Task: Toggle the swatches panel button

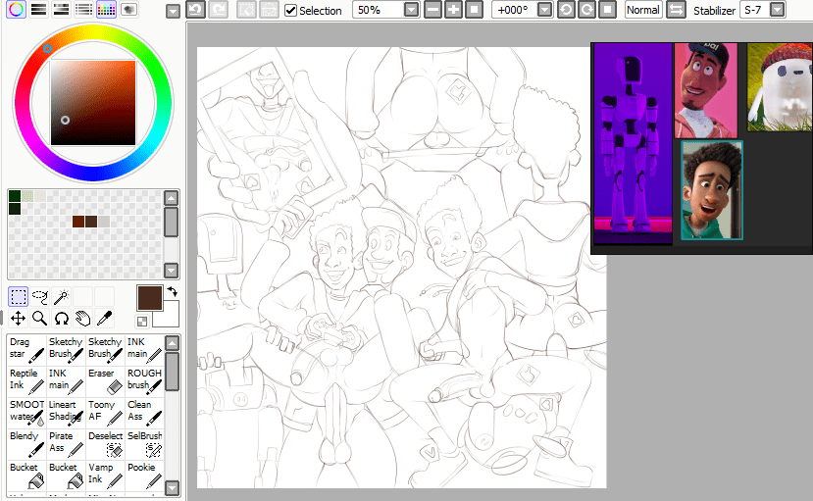Action: point(106,10)
